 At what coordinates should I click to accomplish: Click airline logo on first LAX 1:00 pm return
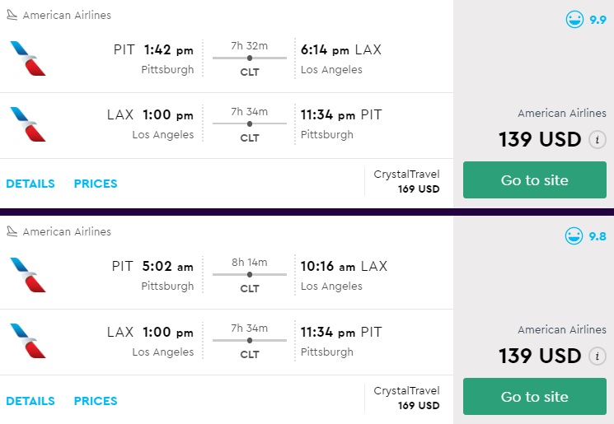point(28,123)
